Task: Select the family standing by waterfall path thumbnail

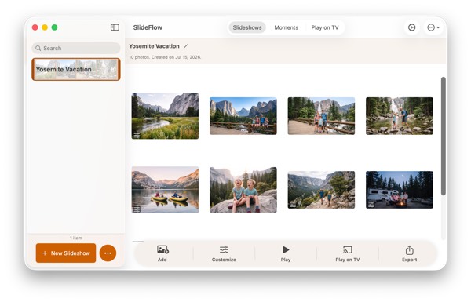Action: [x=321, y=116]
